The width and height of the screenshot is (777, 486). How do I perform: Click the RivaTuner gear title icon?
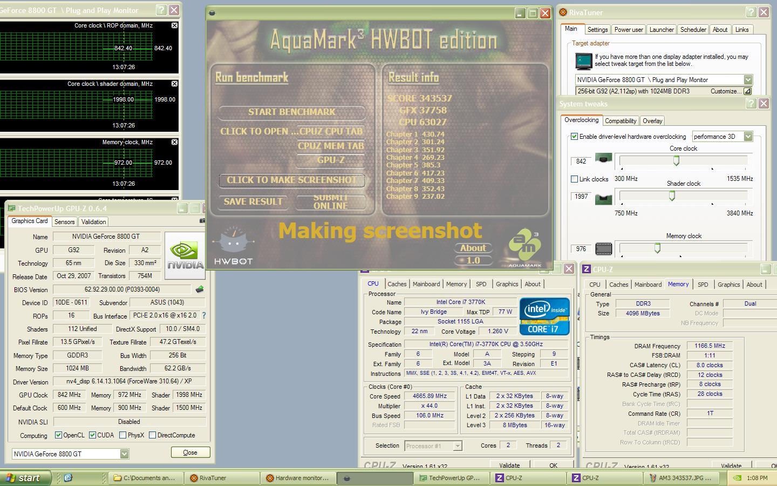point(563,12)
